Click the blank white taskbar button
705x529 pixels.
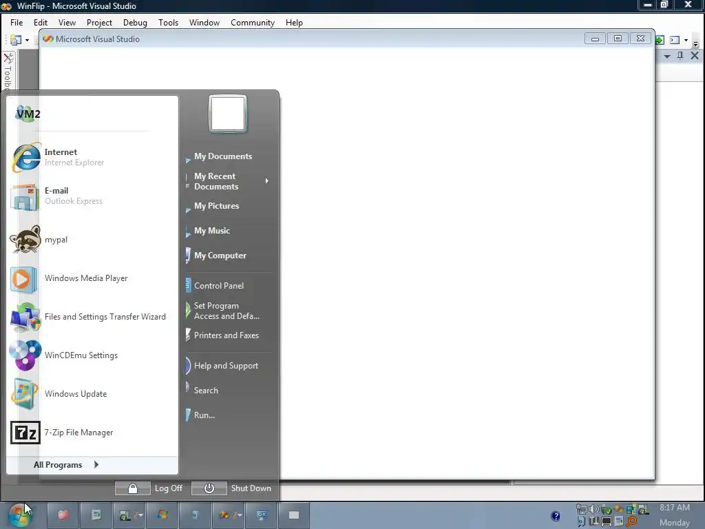pos(294,515)
